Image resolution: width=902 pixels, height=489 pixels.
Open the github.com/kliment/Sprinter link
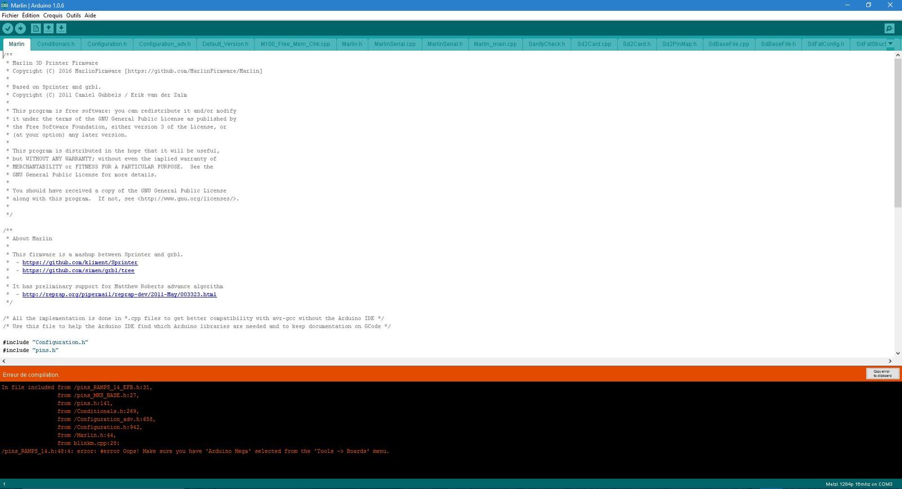(80, 263)
